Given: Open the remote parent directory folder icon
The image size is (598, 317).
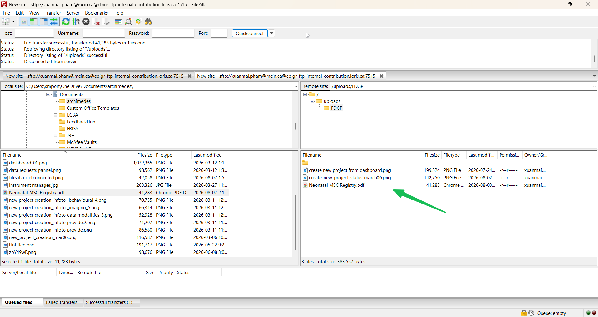Looking at the screenshot, I should pyautogui.click(x=305, y=163).
